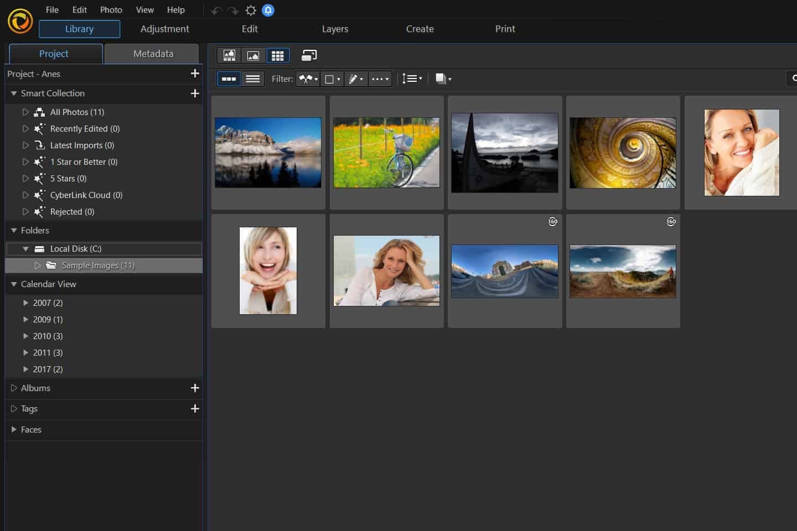797x531 pixels.
Task: Open the File menu
Action: coord(52,10)
